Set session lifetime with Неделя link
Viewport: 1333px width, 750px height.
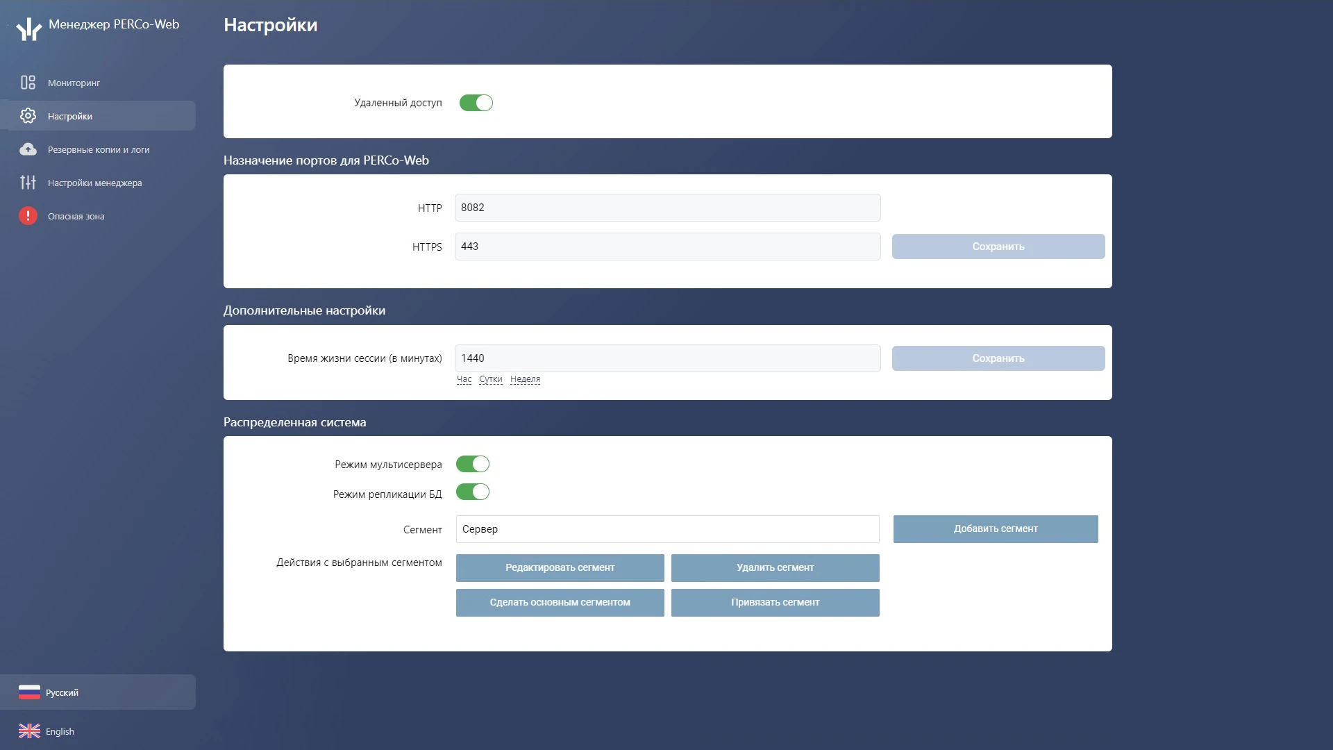tap(525, 379)
